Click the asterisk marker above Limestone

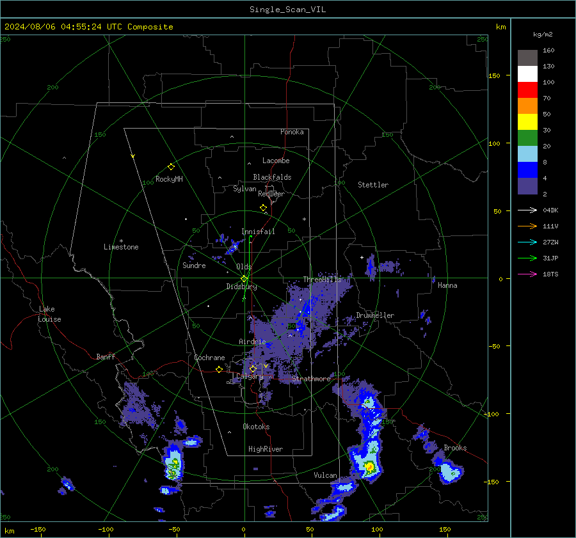pyautogui.click(x=121, y=241)
